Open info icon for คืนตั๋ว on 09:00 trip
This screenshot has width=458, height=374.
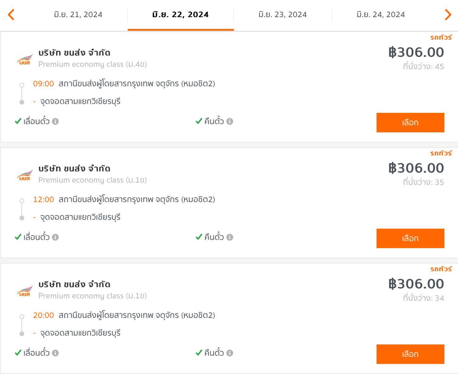(230, 121)
